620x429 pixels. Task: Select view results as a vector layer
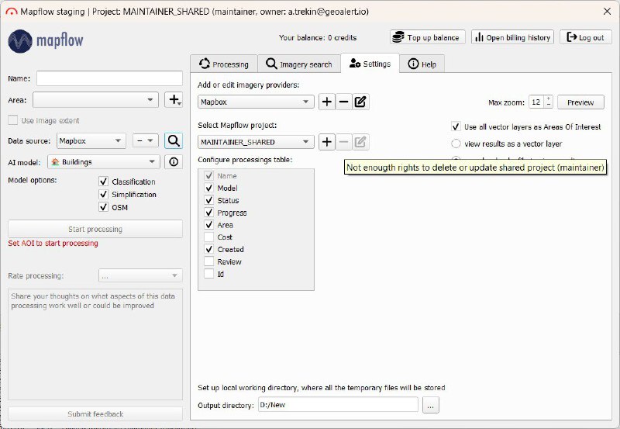coord(456,144)
